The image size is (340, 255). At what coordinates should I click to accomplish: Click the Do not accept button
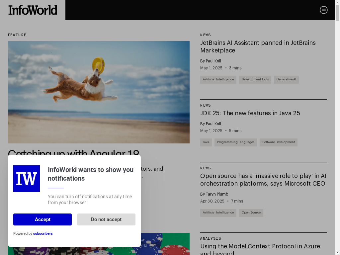[106, 219]
